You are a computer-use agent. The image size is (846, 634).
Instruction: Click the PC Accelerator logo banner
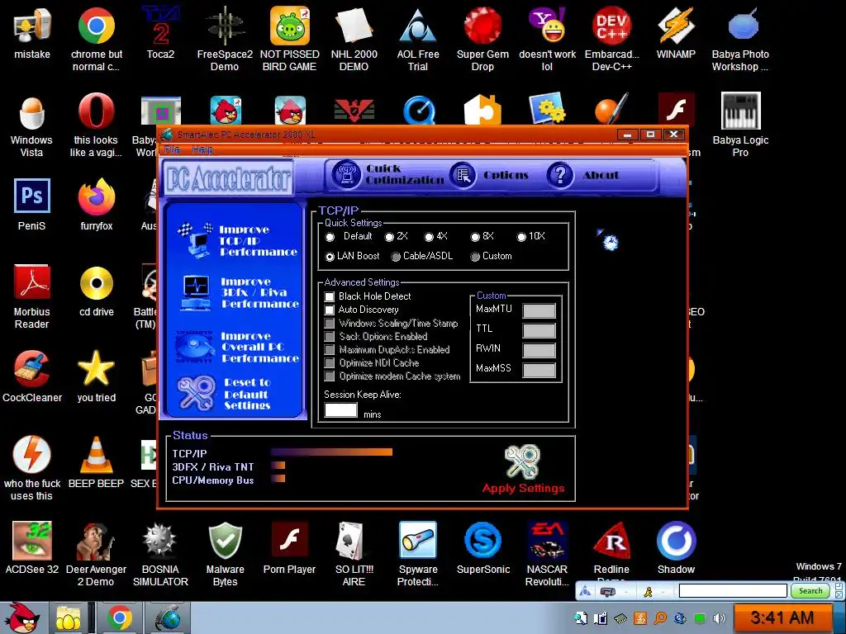coord(228,178)
